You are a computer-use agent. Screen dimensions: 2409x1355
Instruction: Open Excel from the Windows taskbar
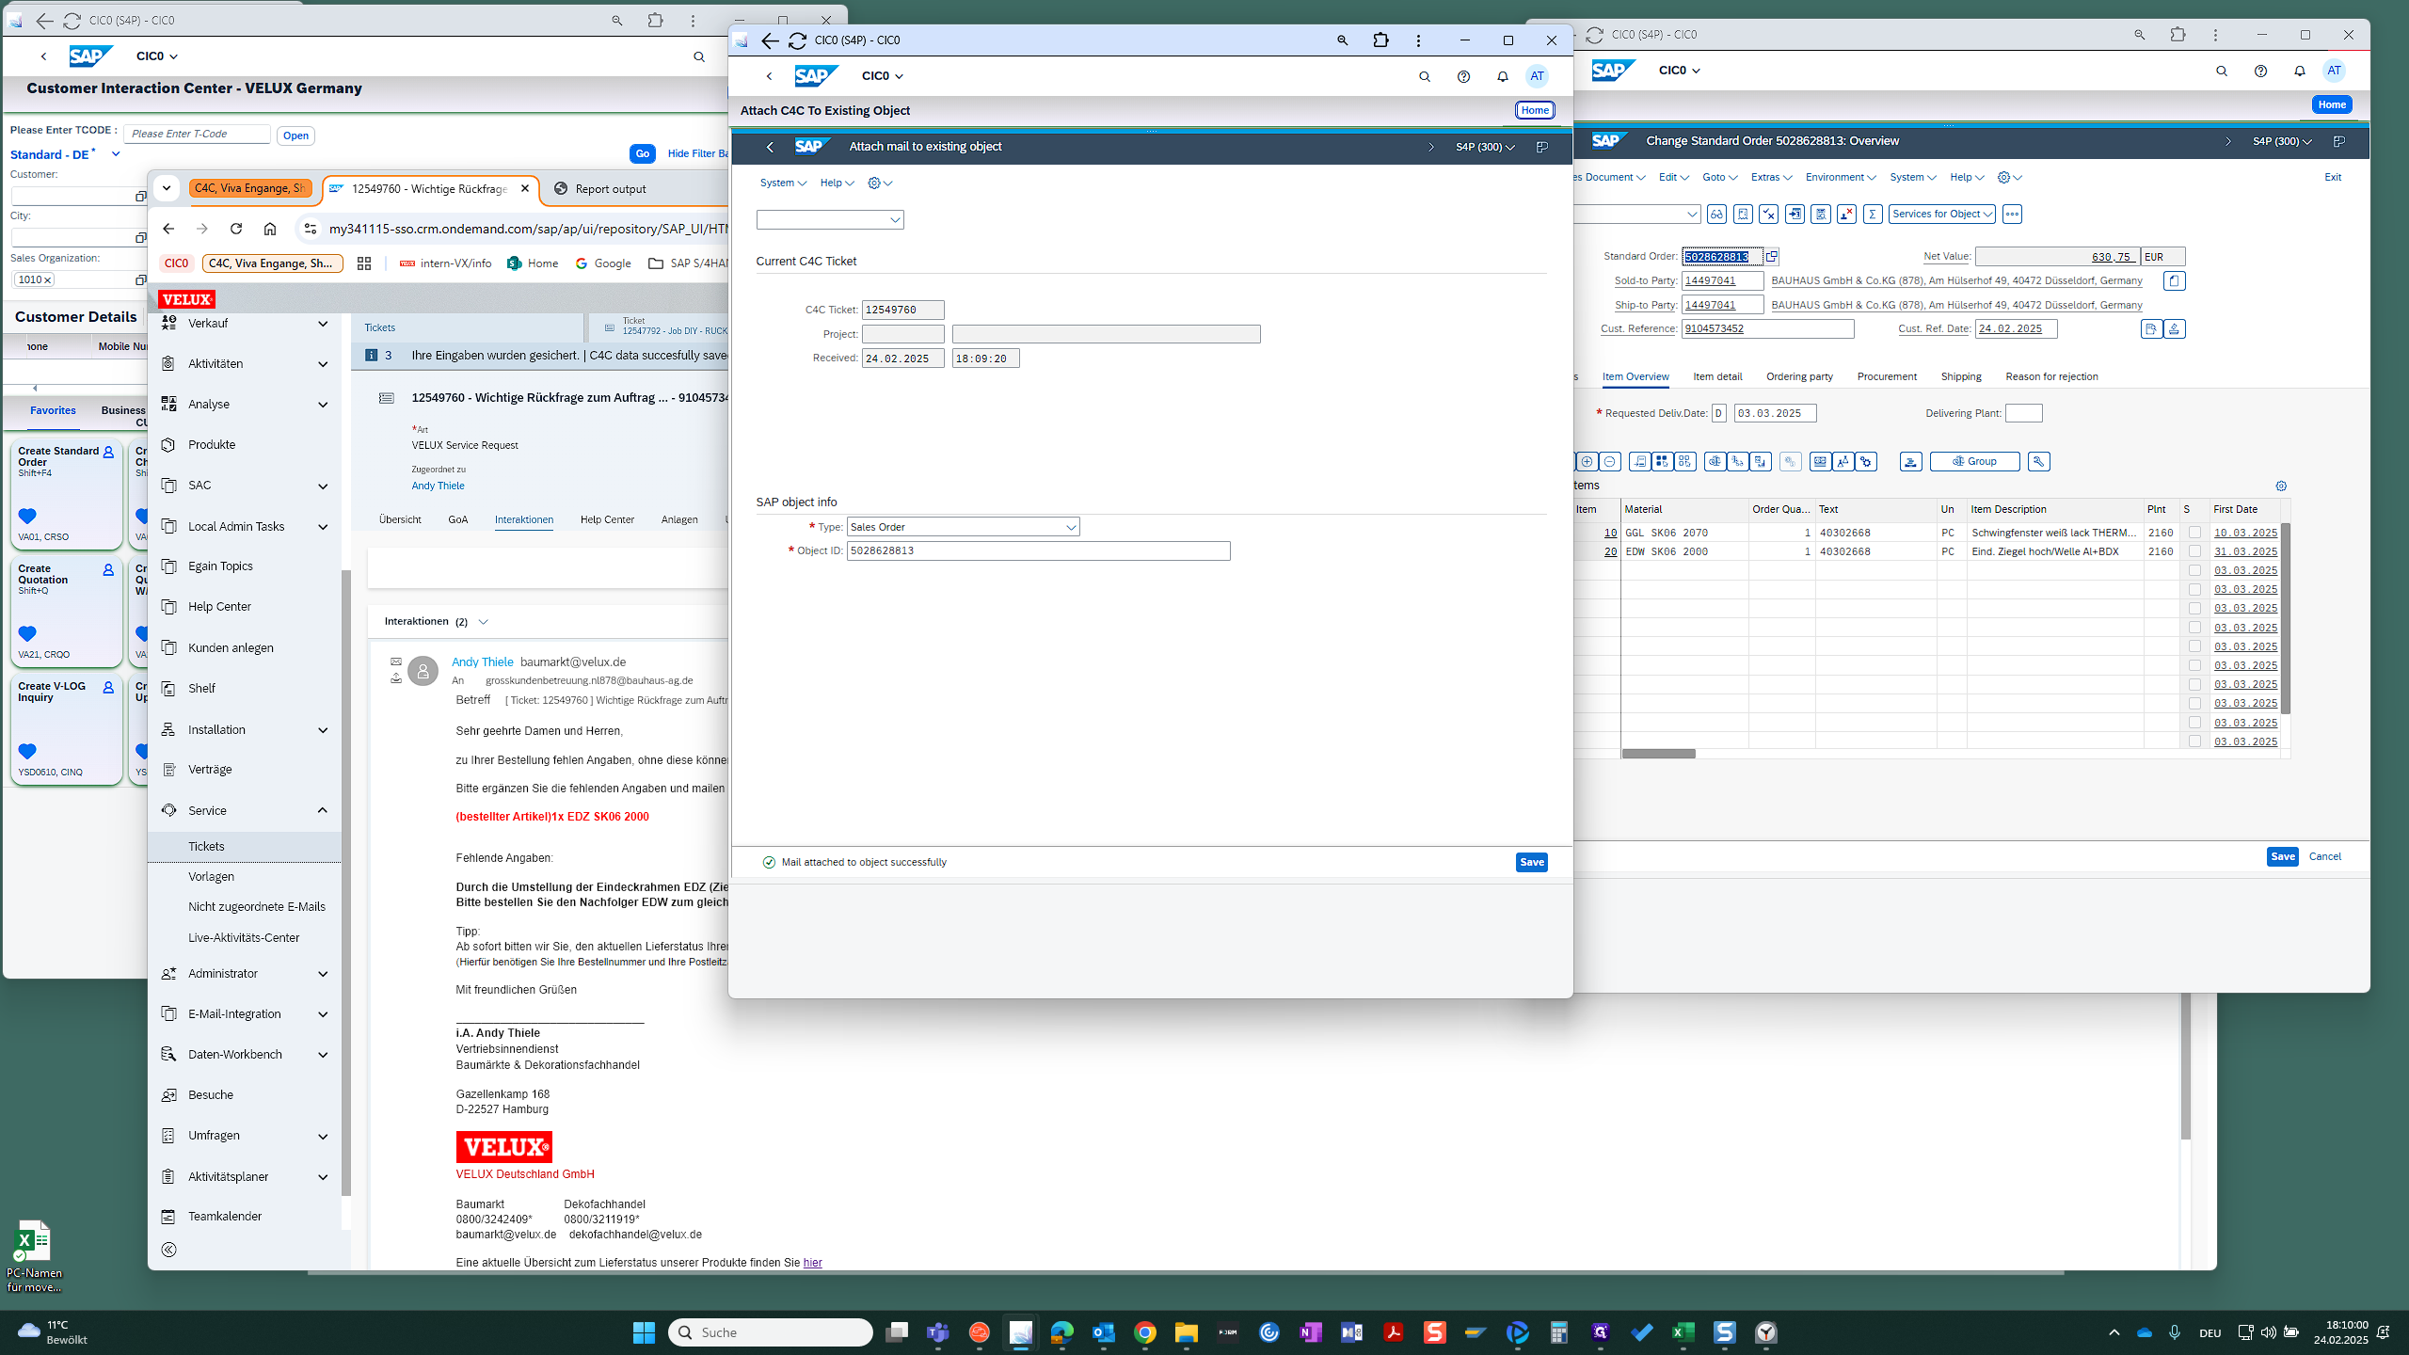pos(1683,1332)
